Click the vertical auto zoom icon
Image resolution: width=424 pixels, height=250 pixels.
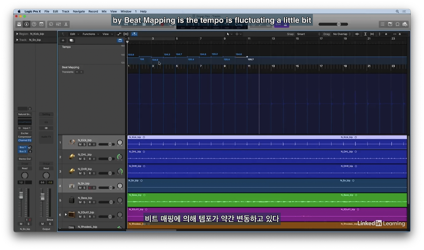pos(365,34)
